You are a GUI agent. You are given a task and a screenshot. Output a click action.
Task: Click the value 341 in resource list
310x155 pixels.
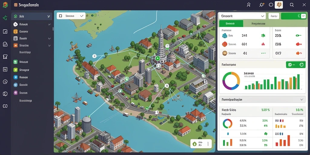point(244,36)
